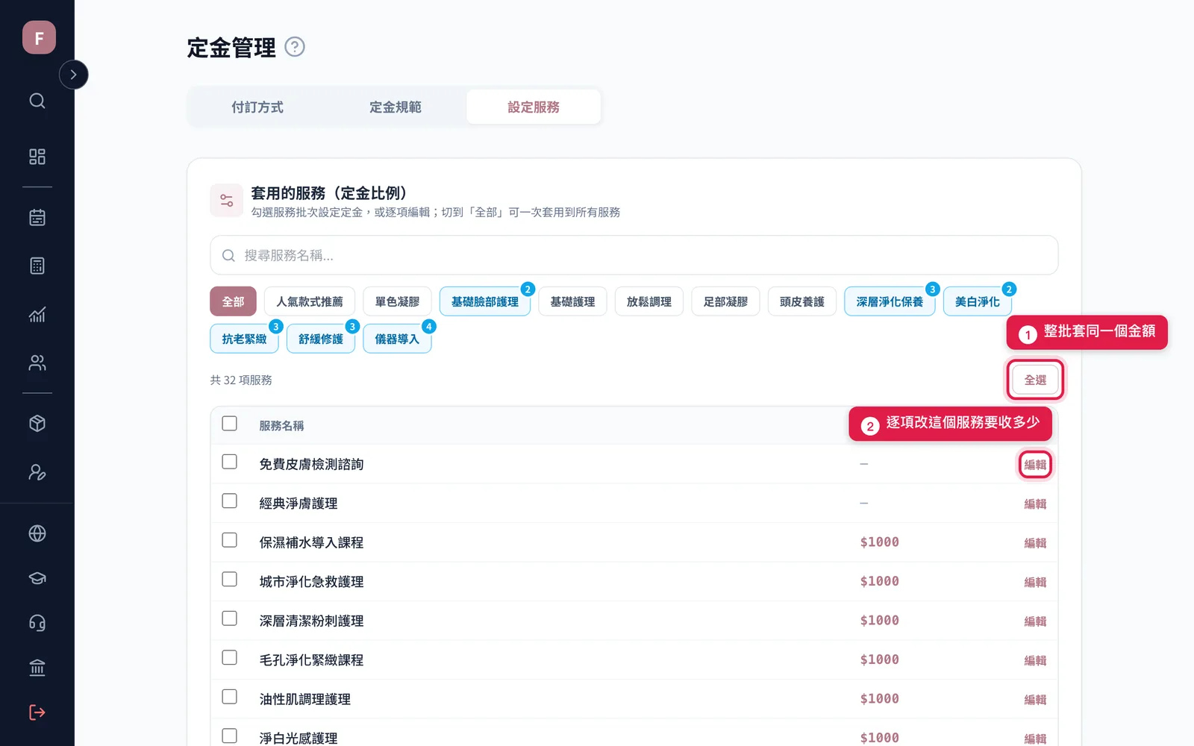1194x746 pixels.
Task: Open the bank building icon in sidebar
Action: point(37,668)
